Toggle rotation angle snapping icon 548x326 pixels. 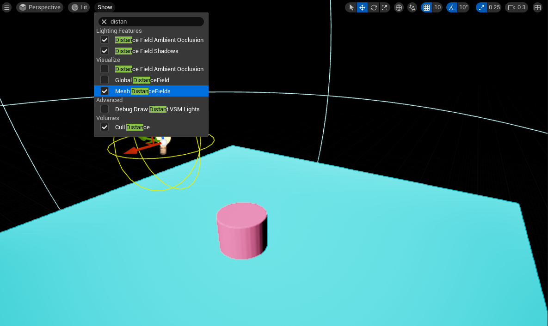[x=452, y=7]
